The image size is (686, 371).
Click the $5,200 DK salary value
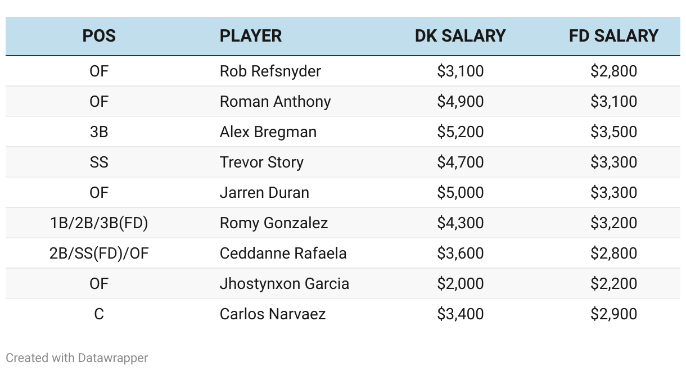pyautogui.click(x=461, y=132)
